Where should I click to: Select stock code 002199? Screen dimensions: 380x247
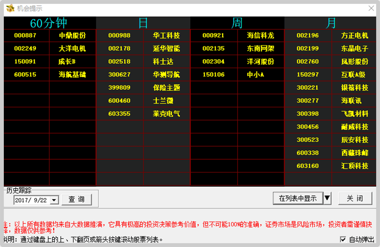[x=308, y=49]
